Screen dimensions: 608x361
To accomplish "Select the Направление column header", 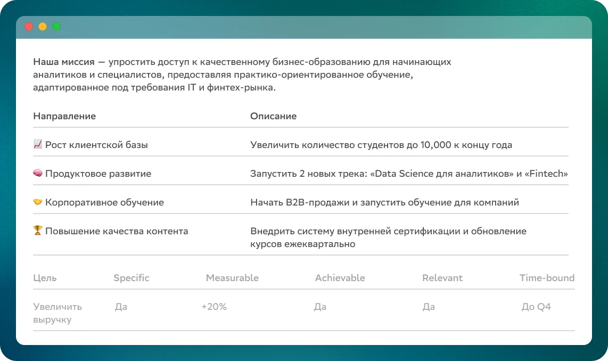I will (x=64, y=116).
